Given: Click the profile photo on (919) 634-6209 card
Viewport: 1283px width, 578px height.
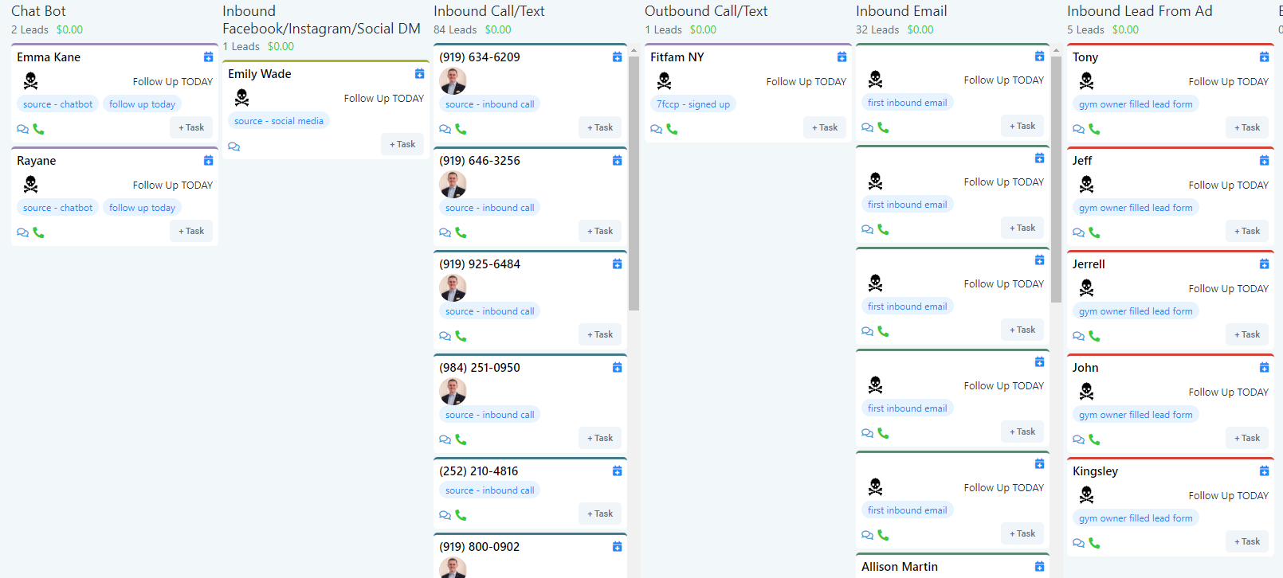Looking at the screenshot, I should [x=453, y=81].
